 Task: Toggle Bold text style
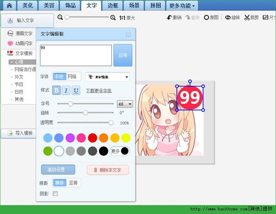(56, 90)
